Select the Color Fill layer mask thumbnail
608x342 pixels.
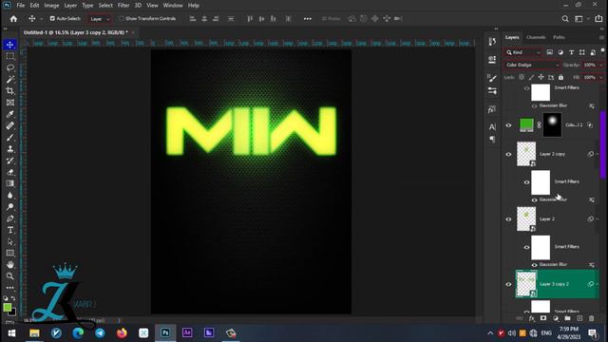[x=552, y=124]
